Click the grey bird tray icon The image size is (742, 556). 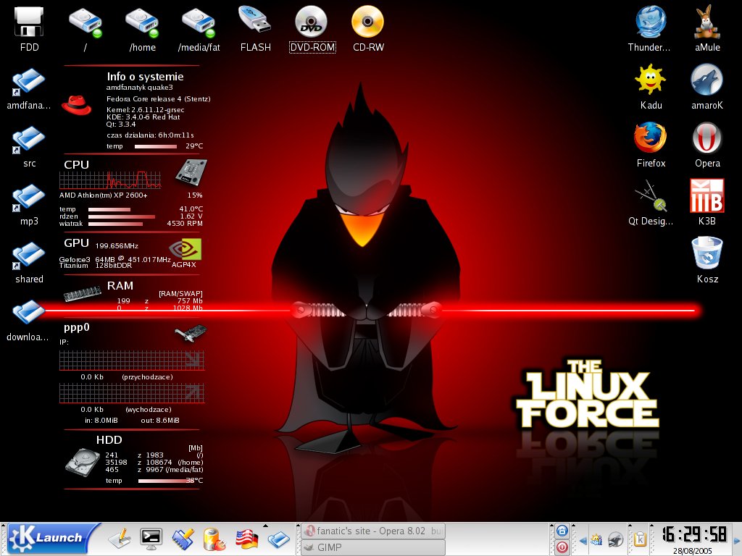pos(616,539)
